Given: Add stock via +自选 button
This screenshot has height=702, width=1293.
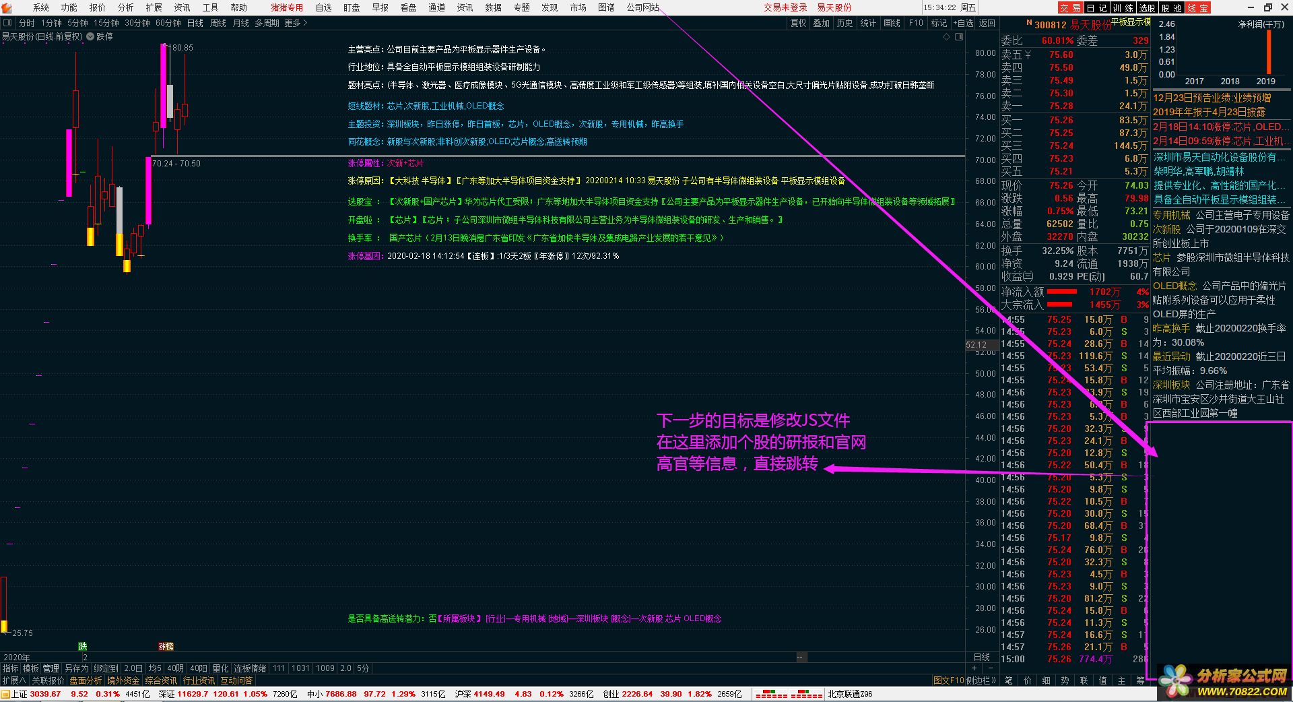Looking at the screenshot, I should tap(964, 23).
